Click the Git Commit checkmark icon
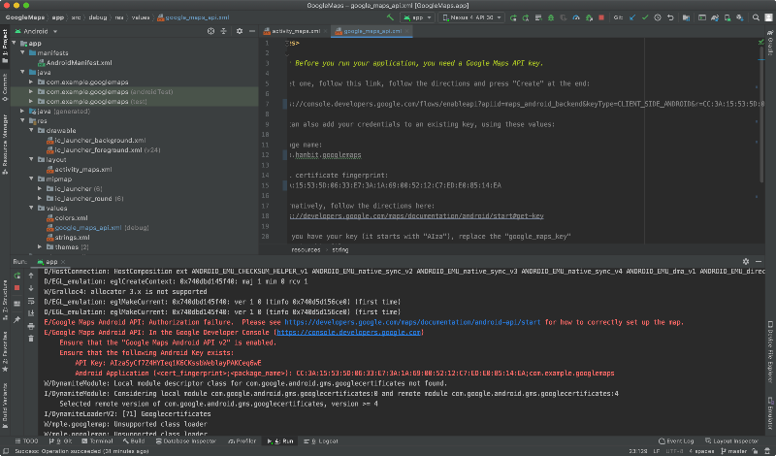Screen dimensions: 776x456 (645, 17)
